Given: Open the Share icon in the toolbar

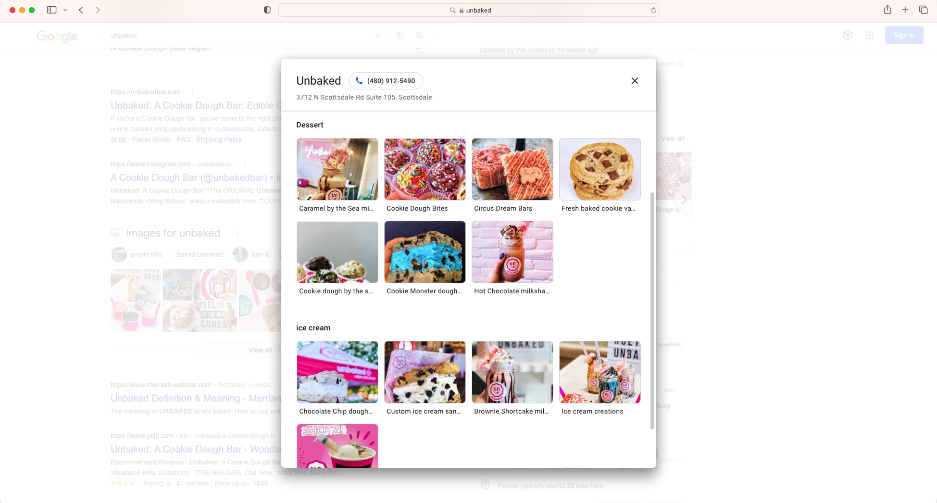Looking at the screenshot, I should [x=887, y=10].
